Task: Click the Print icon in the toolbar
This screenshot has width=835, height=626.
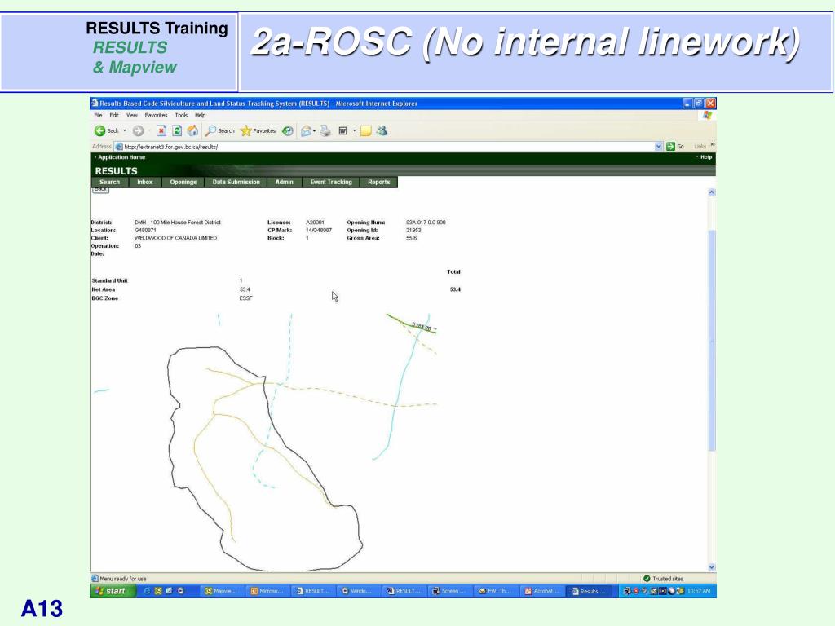Action: click(x=325, y=131)
